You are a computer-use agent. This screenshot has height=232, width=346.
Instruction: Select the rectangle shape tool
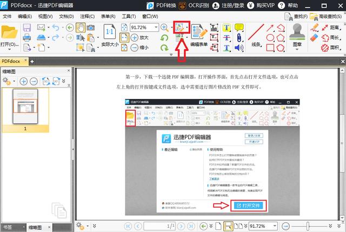270,48
